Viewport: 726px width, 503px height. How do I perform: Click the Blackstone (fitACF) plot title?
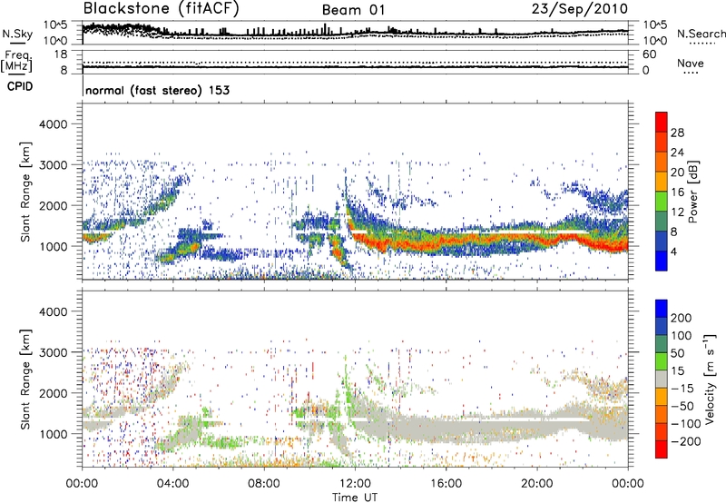tap(162, 9)
